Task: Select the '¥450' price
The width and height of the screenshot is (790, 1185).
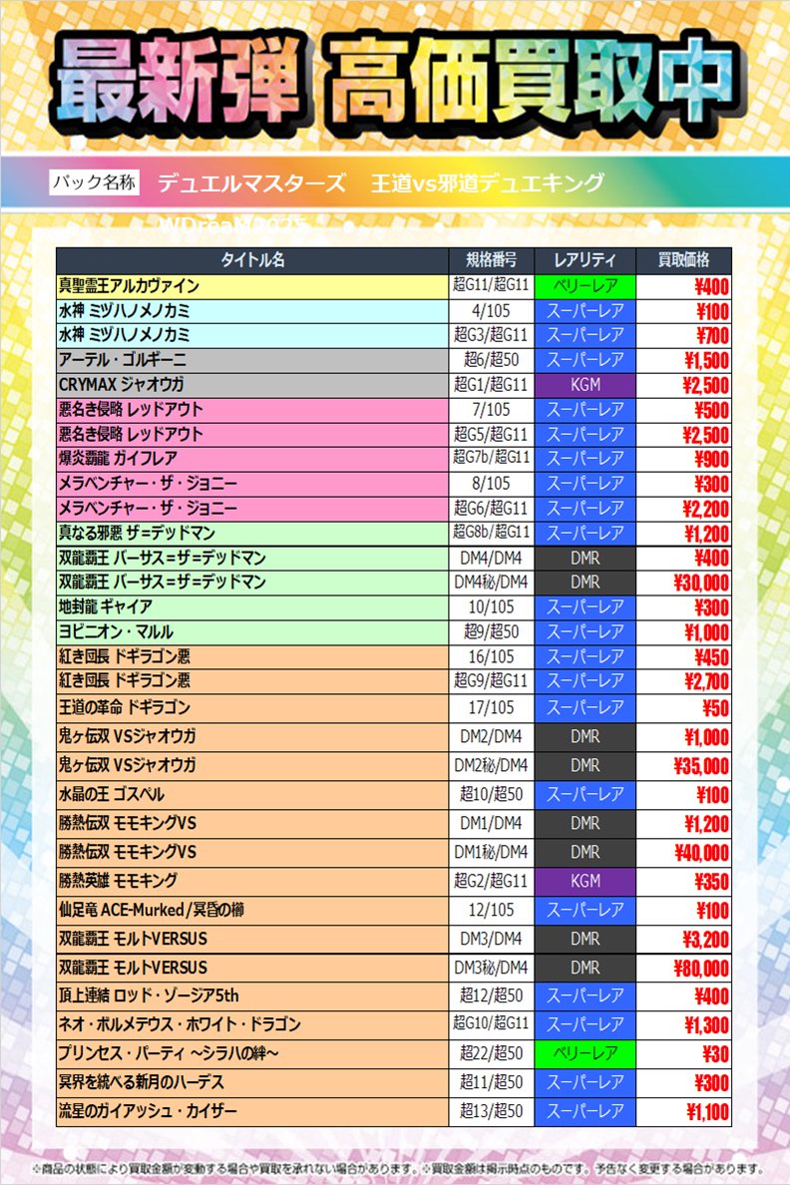Action: (x=712, y=657)
